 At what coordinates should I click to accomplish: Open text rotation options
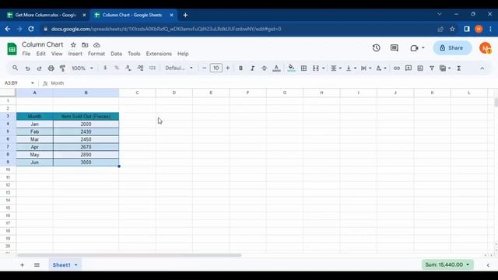(x=381, y=68)
